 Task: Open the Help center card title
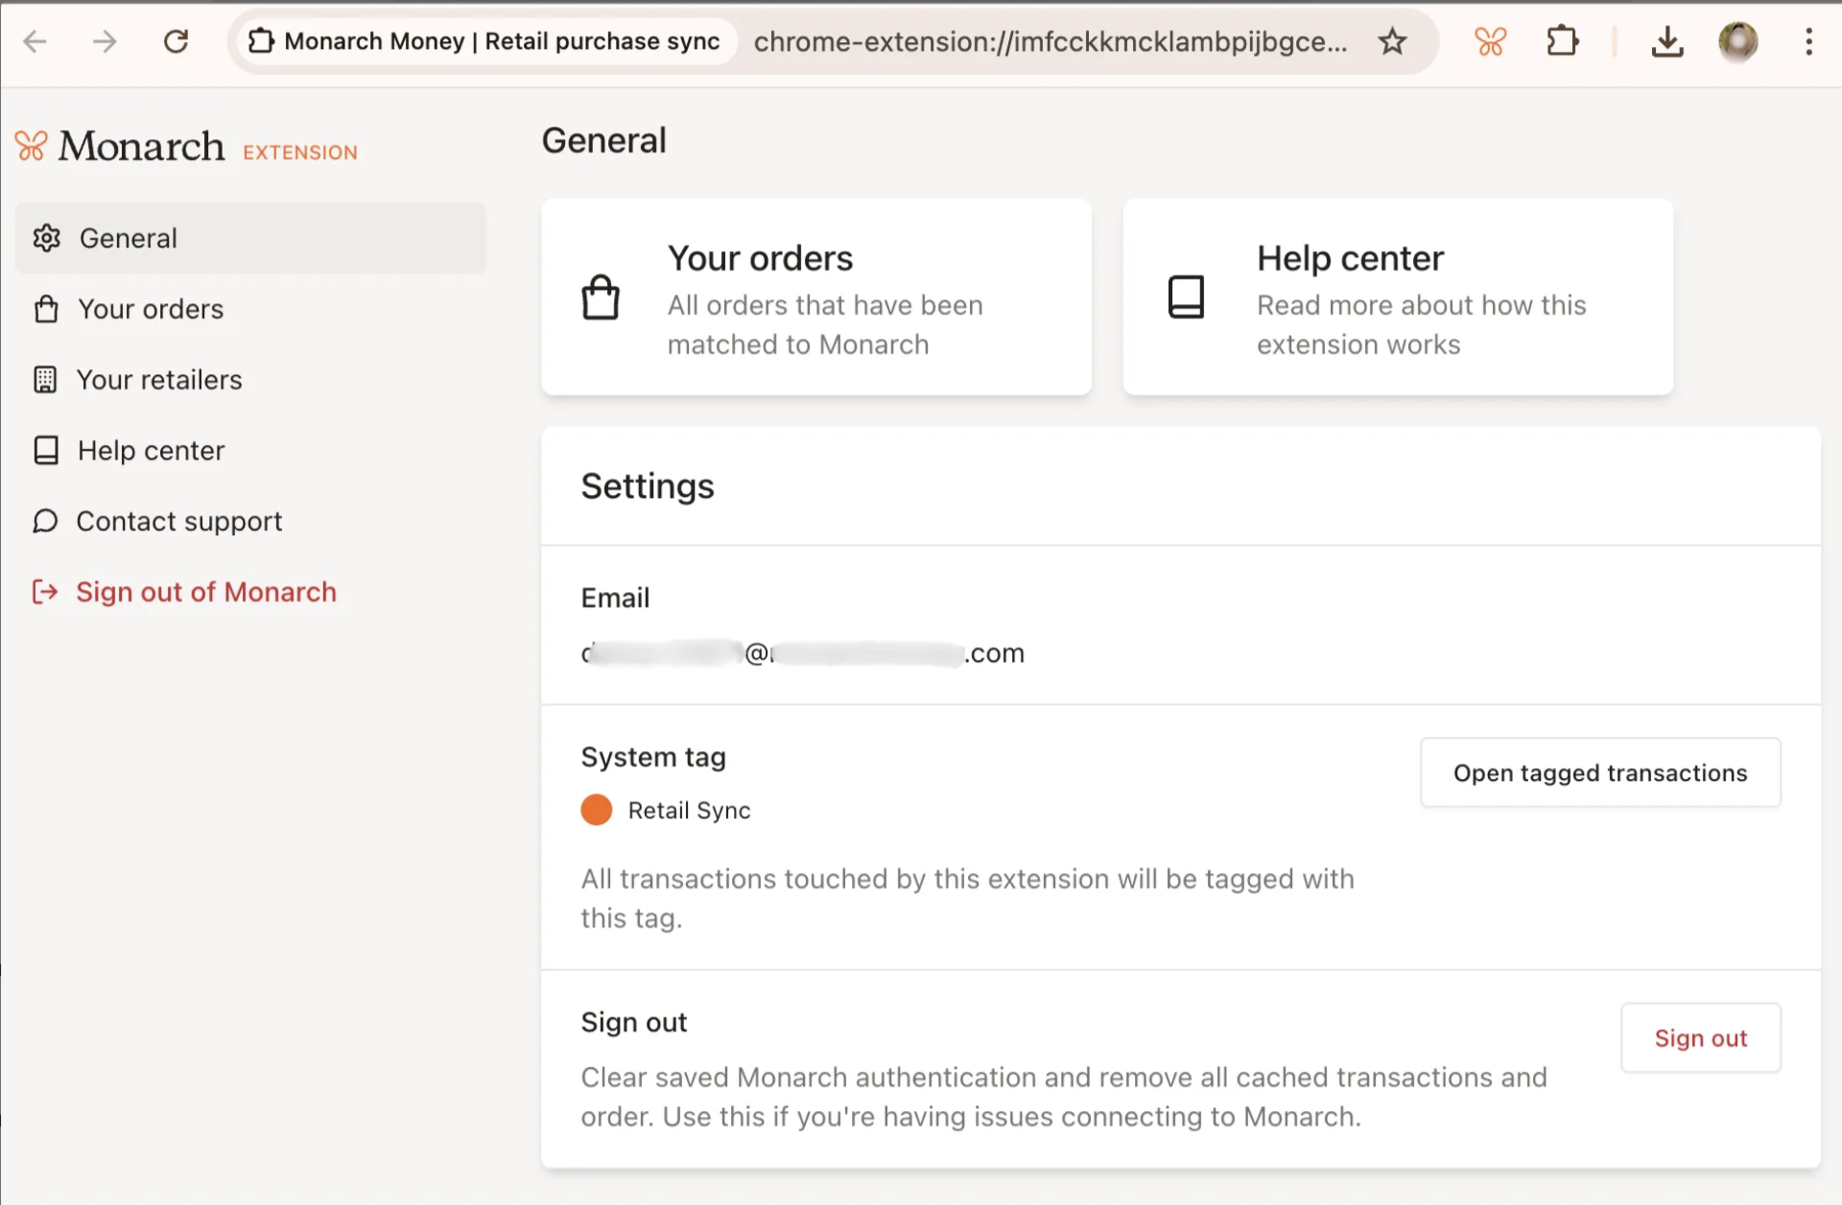[x=1350, y=258]
